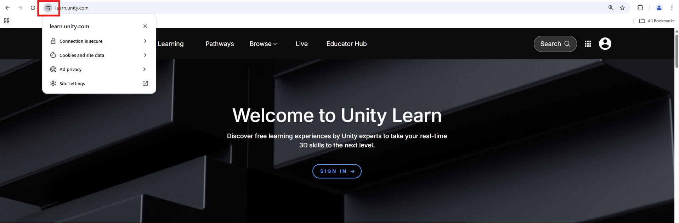
Task: Click the Search button
Action: [x=555, y=44]
